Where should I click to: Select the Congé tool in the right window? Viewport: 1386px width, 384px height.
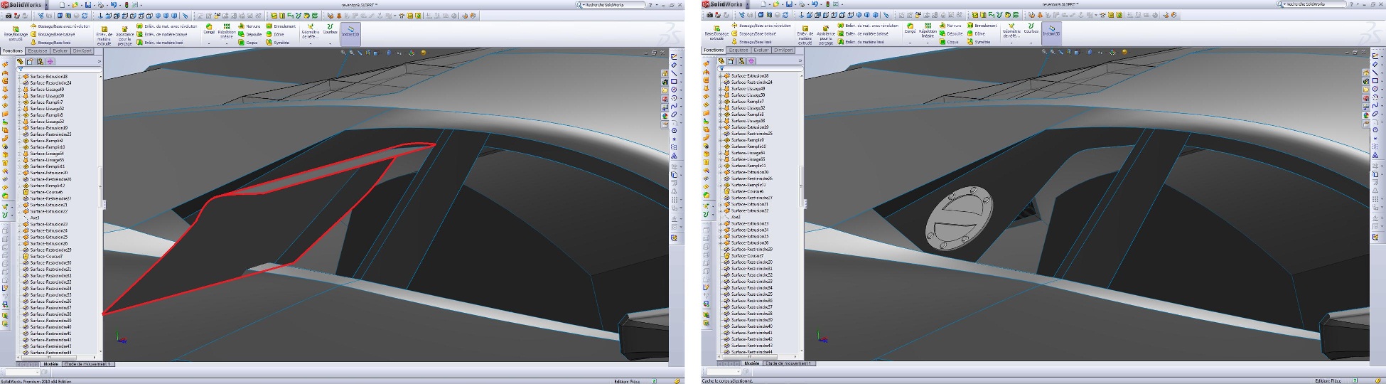point(910,28)
